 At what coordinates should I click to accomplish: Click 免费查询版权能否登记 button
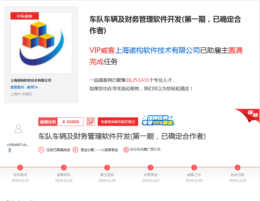[118, 122]
